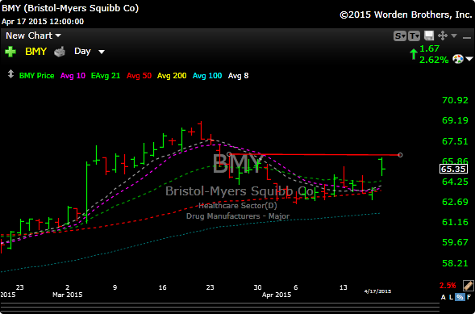Select the Avg 8 indicator label
This screenshot has height=314, width=475.
238,76
